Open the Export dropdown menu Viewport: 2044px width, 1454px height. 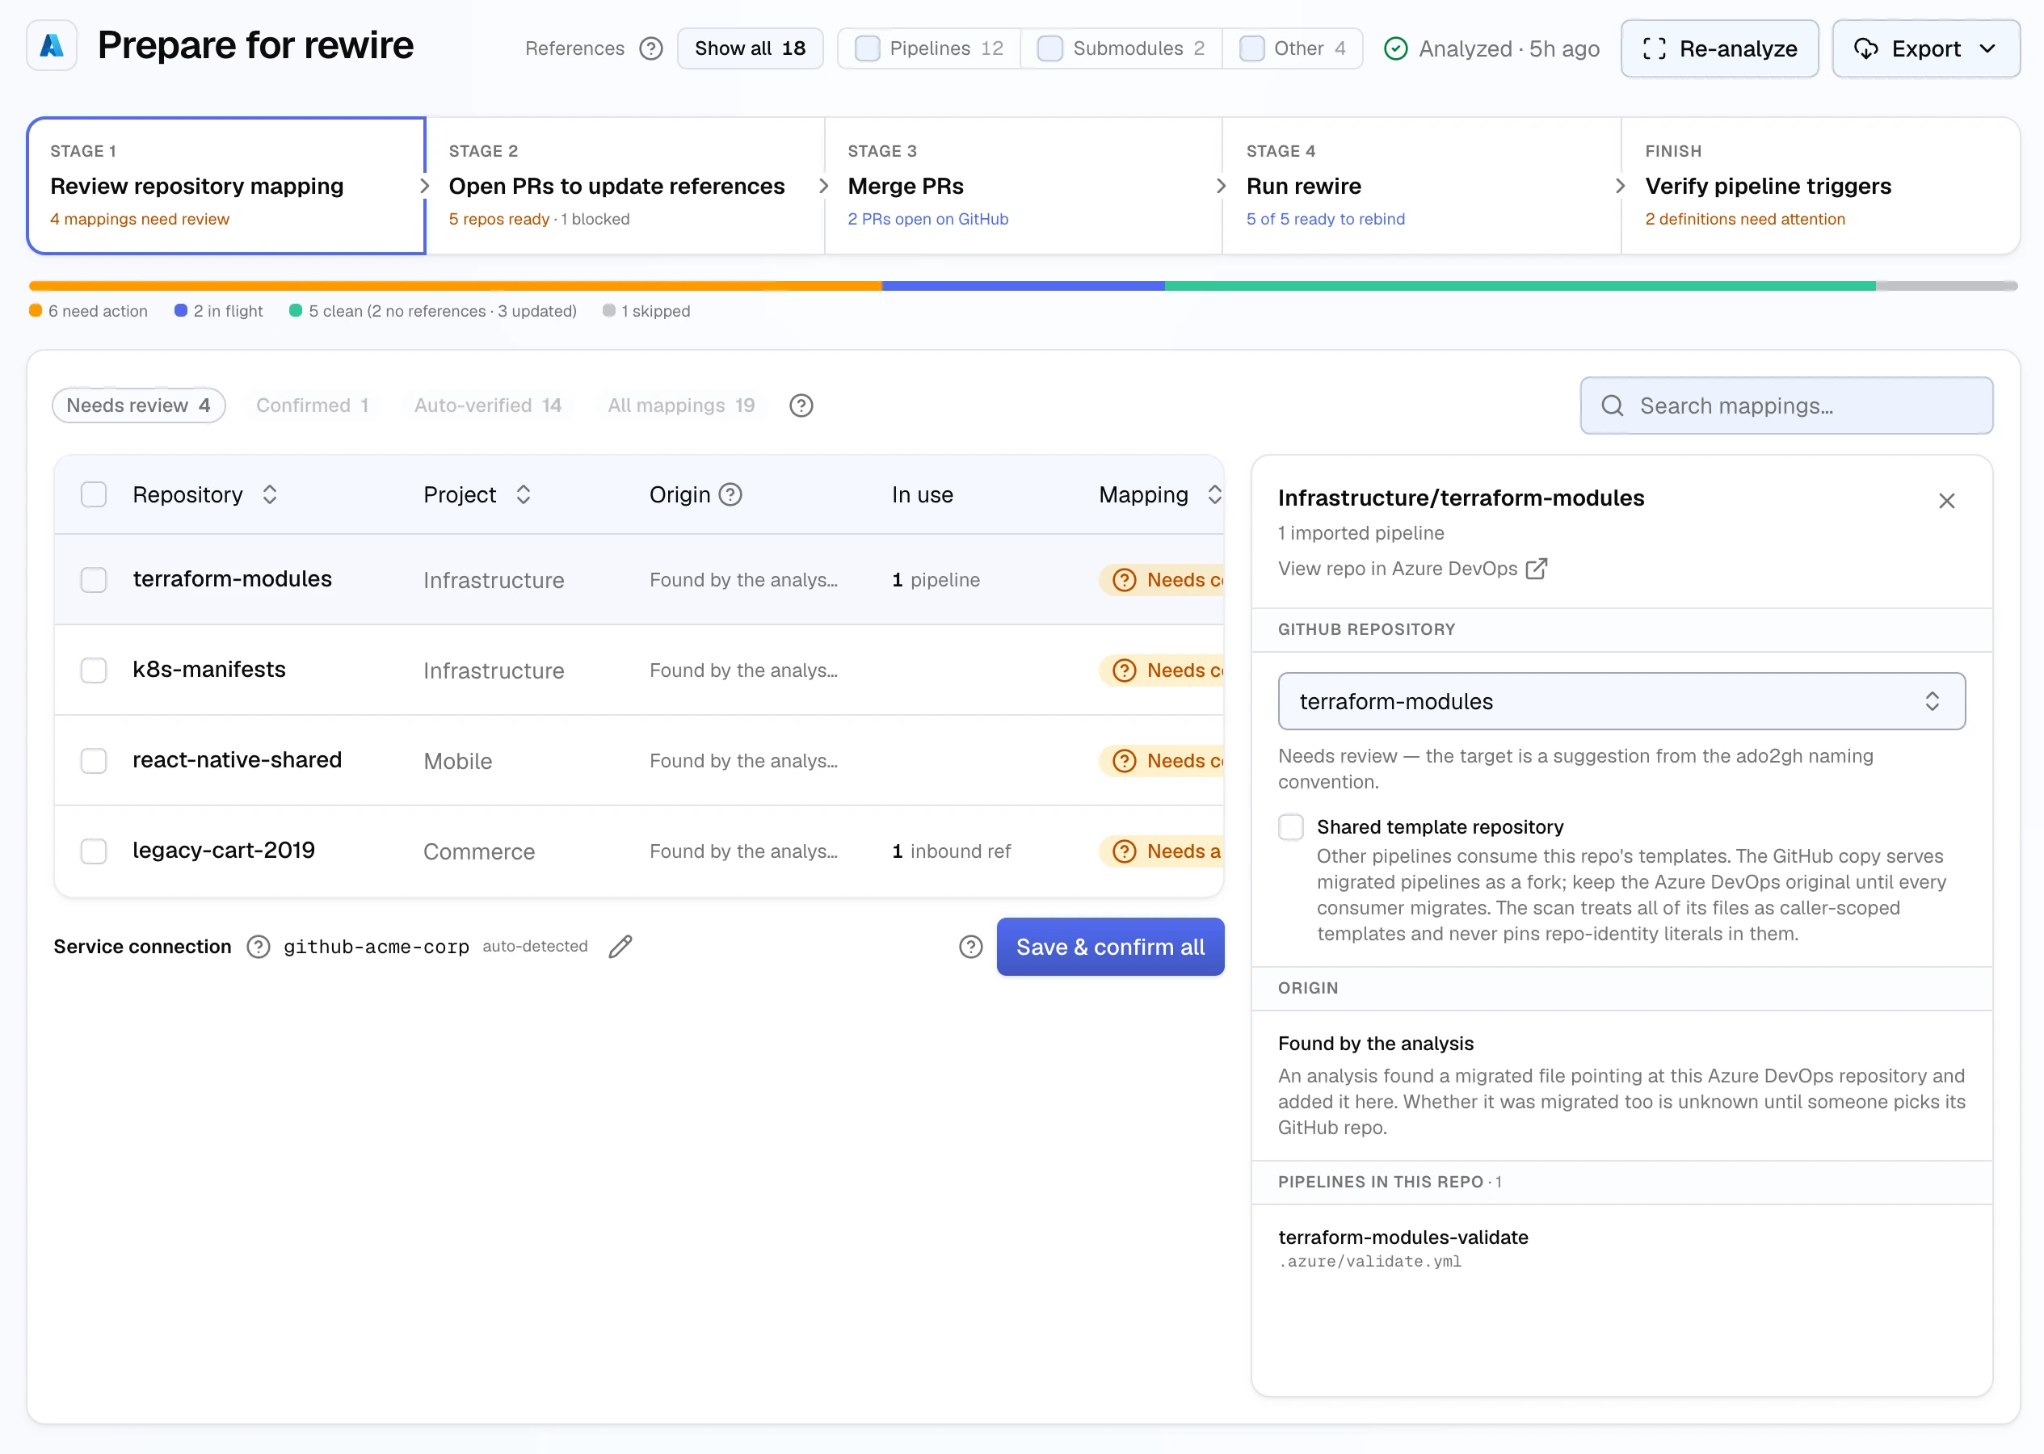1926,48
